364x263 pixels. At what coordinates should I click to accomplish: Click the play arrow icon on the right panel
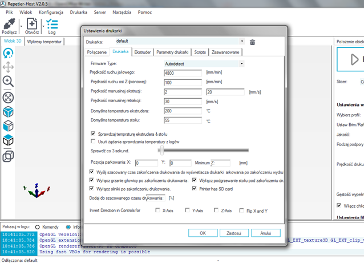[354, 59]
